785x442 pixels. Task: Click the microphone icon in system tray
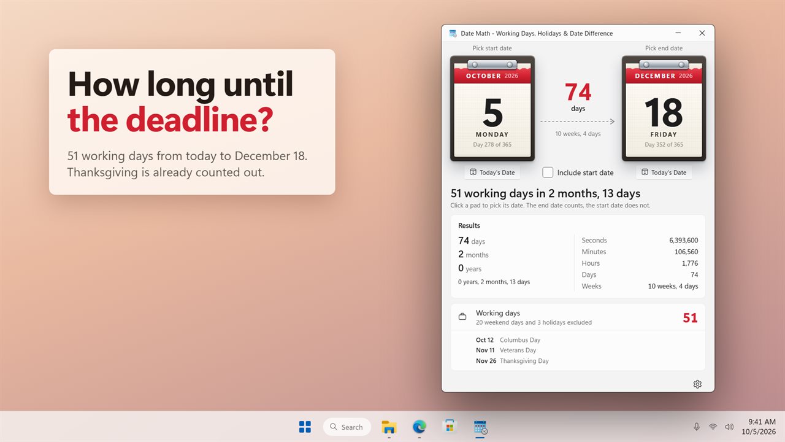[697, 427]
